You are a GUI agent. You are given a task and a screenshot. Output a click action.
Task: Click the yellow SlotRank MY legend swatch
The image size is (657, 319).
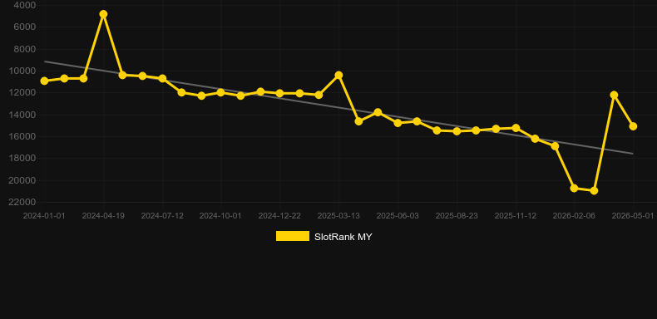click(293, 236)
